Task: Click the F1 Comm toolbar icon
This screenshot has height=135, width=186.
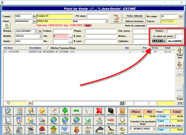Action: click(8, 112)
